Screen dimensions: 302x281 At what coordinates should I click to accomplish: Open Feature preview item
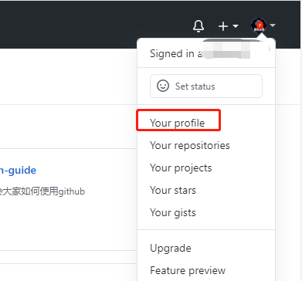tap(188, 271)
